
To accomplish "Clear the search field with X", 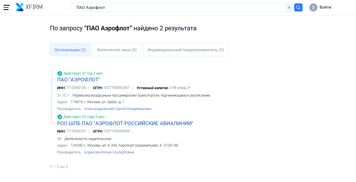I will [289, 8].
